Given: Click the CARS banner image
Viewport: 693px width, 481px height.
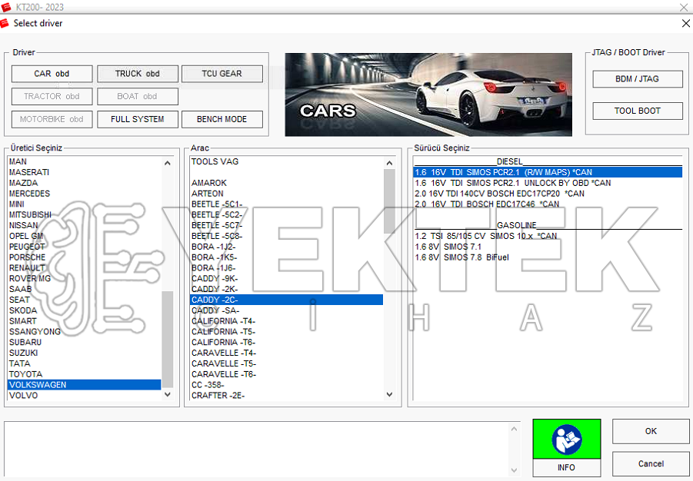Looking at the screenshot, I should [x=428, y=95].
